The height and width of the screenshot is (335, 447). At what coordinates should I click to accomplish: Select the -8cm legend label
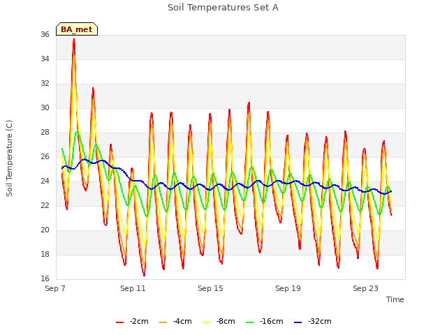click(226, 321)
